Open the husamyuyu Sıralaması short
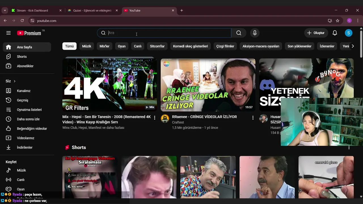This screenshot has width=363, height=204. [x=90, y=177]
